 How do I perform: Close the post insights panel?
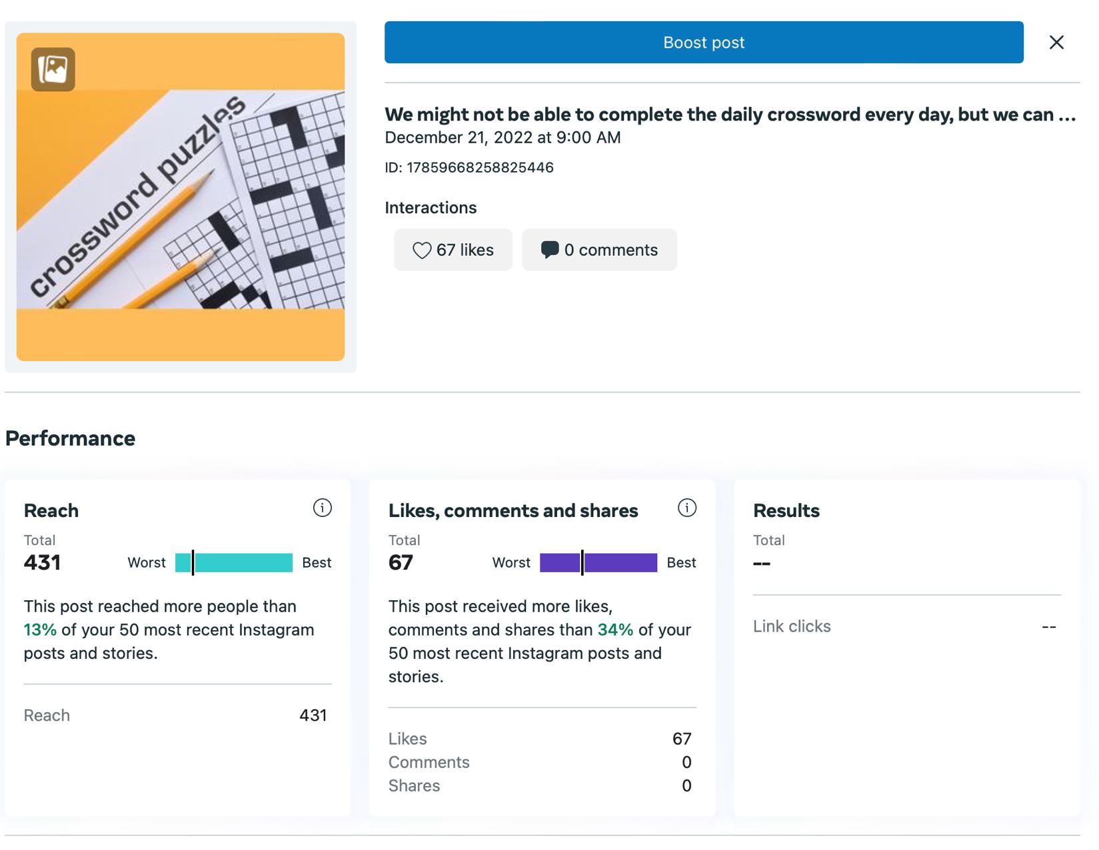[x=1056, y=43]
